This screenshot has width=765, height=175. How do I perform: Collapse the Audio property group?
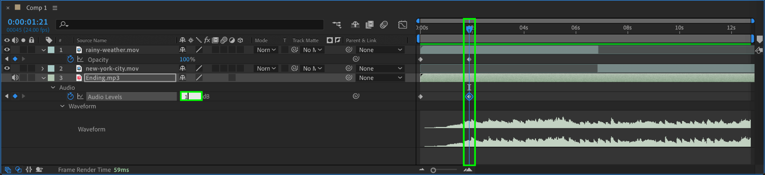[53, 87]
